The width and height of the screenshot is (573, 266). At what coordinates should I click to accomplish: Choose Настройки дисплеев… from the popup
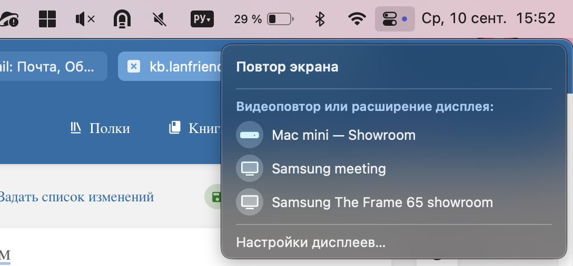[x=311, y=242]
